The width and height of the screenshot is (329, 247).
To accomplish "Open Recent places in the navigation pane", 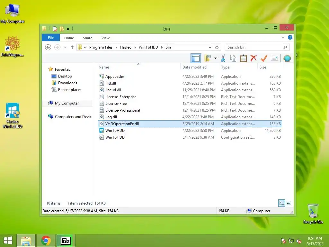I will pyautogui.click(x=66, y=90).
